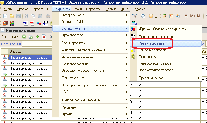Click the orange Info help icon
This screenshot has height=123, width=207.
[151, 16]
